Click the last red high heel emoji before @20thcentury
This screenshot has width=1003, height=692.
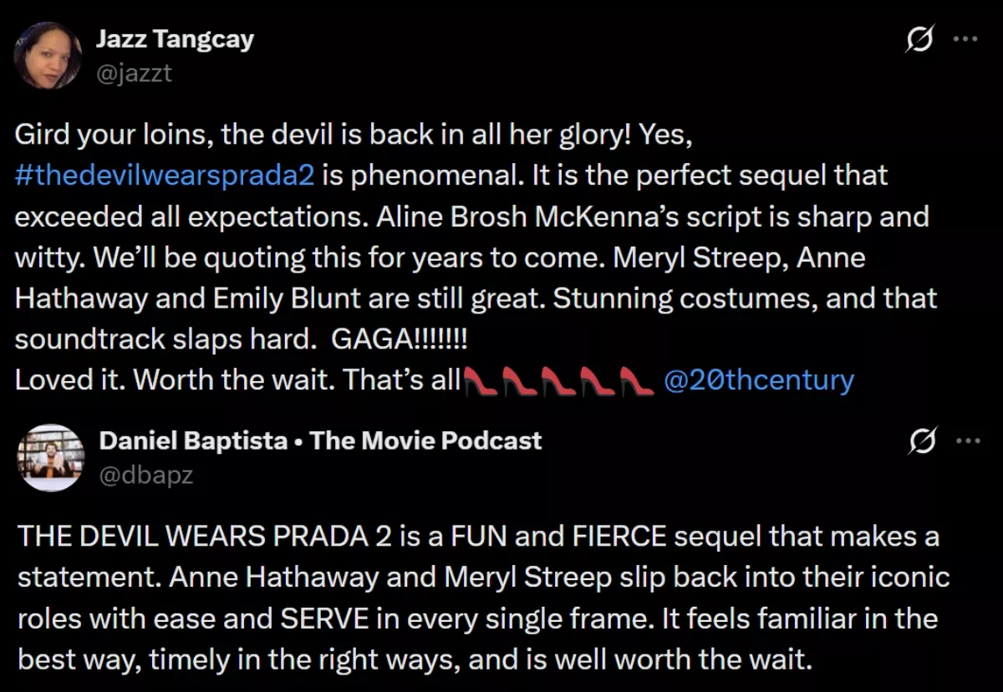coord(634,381)
